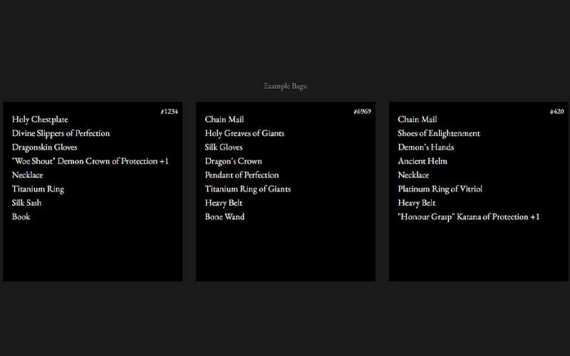This screenshot has width=570, height=356.
Task: Select the "Book" item line
Action: click(21, 216)
